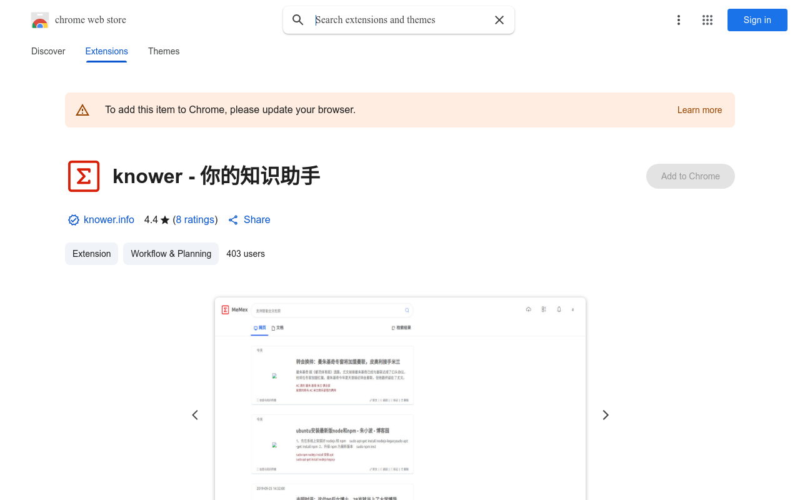
Task: Open the 8 ratings link
Action: point(195,220)
